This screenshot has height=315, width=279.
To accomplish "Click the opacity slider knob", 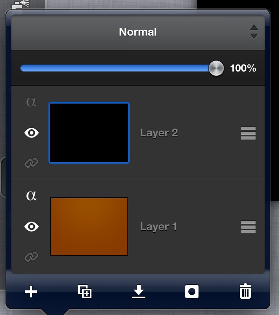I will pyautogui.click(x=216, y=68).
